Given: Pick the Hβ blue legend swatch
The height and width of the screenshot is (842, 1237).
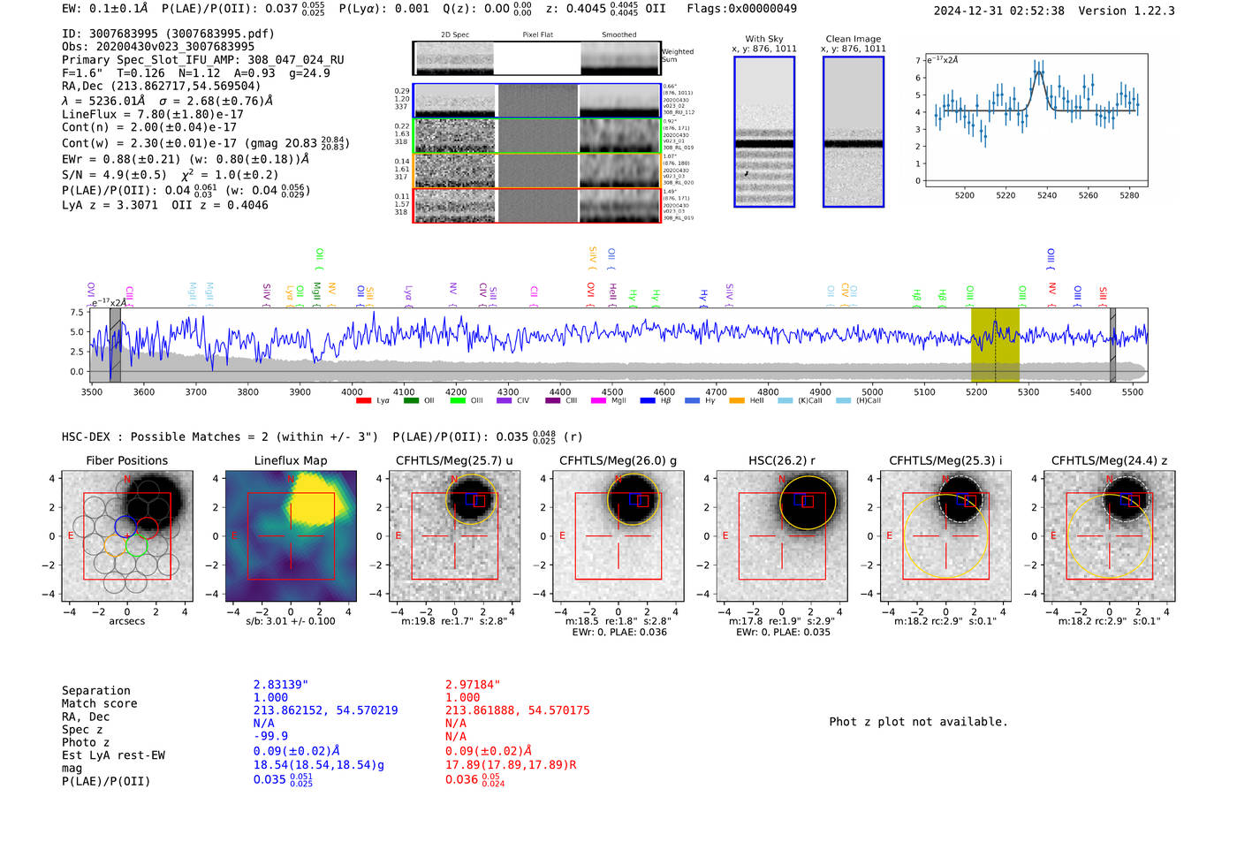Looking at the screenshot, I should click(648, 401).
